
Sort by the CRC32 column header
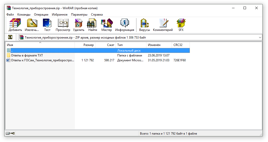[x=181, y=45]
